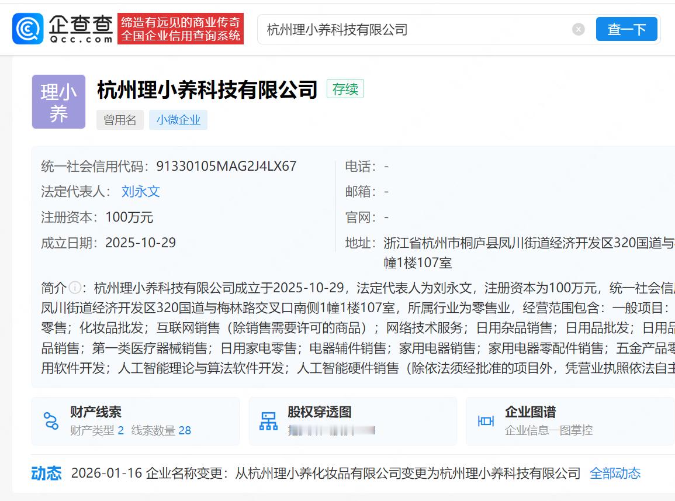
Task: Open legal representative 刘永文 profile
Action: 140,191
